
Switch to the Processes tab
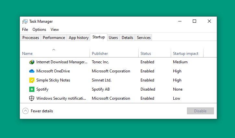tap(31, 37)
